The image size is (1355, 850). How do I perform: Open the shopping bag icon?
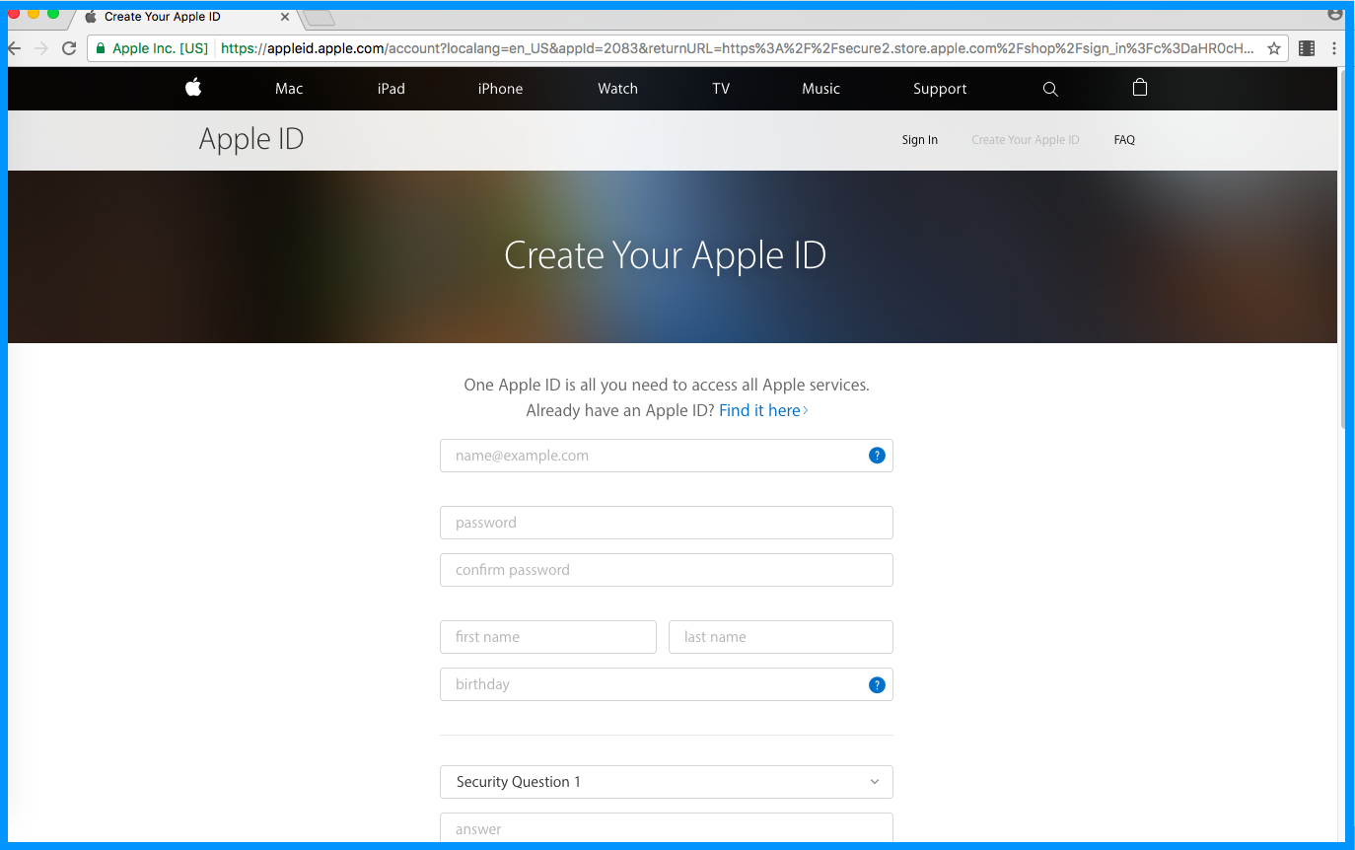1140,87
